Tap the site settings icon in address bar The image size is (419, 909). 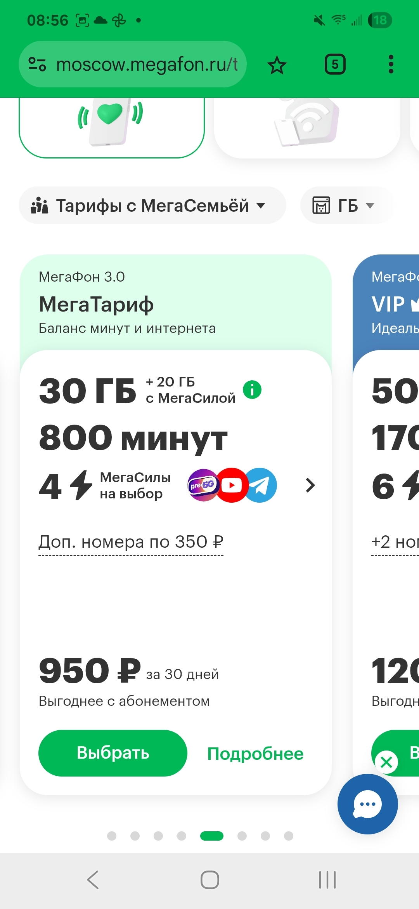coord(38,64)
